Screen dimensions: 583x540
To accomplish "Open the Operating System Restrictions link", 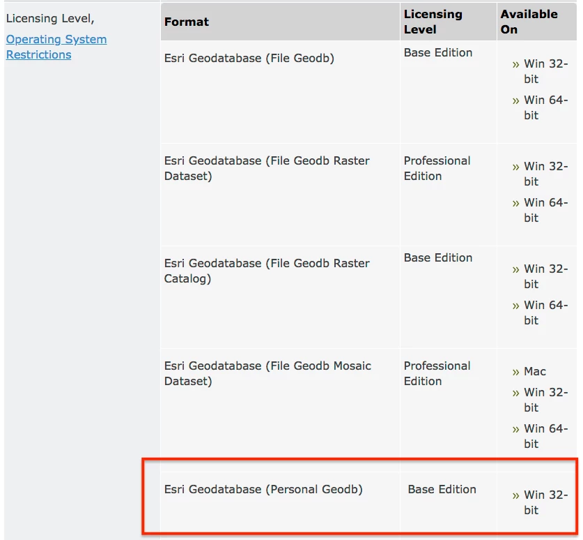I will pyautogui.click(x=56, y=47).
